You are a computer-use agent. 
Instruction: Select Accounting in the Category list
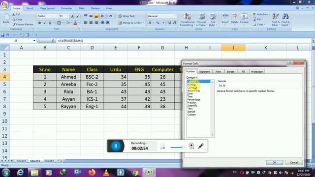(x=193, y=90)
